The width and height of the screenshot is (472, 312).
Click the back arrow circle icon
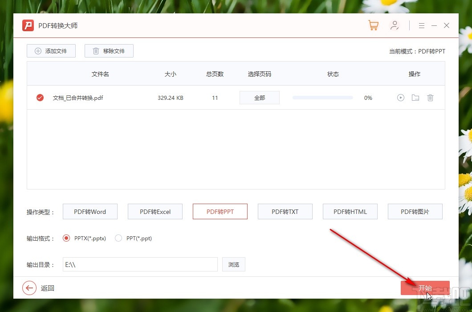pyautogui.click(x=29, y=288)
